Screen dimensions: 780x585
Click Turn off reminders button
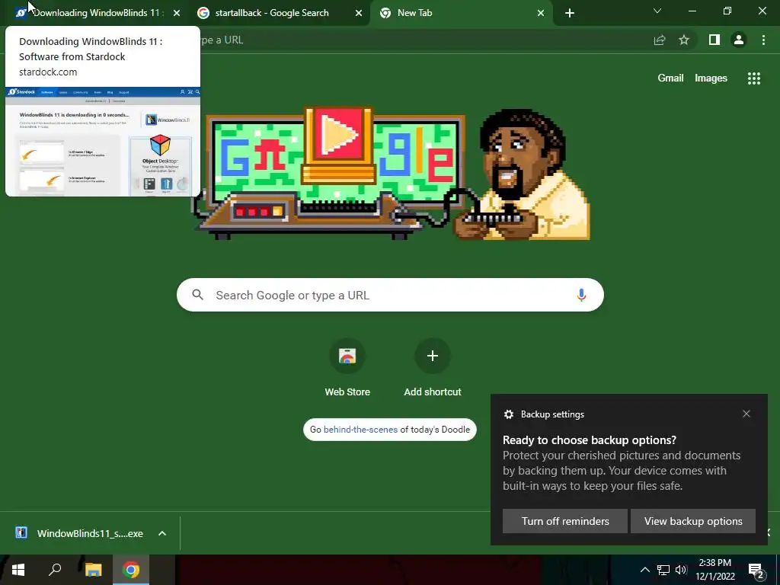coord(565,521)
